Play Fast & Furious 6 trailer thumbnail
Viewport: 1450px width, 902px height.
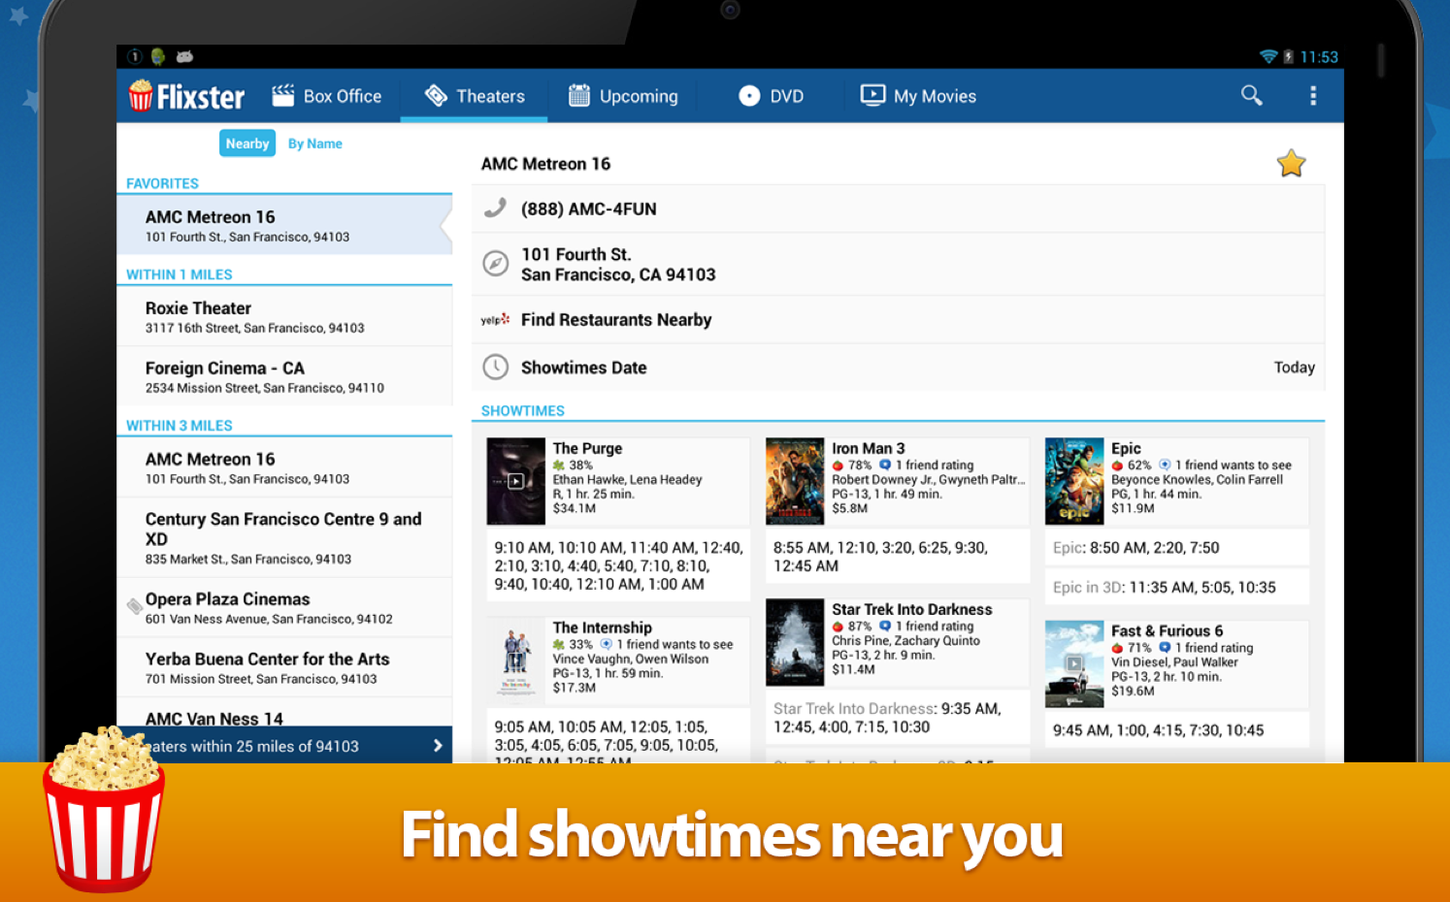click(1074, 663)
